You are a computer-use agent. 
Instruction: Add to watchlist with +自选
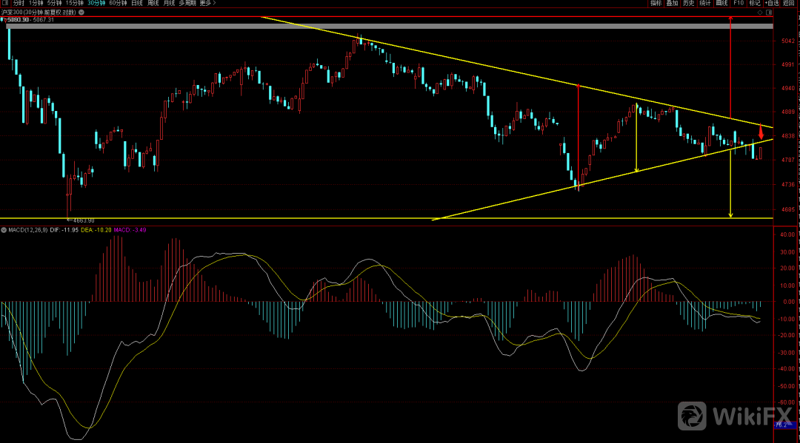pyautogui.click(x=772, y=4)
